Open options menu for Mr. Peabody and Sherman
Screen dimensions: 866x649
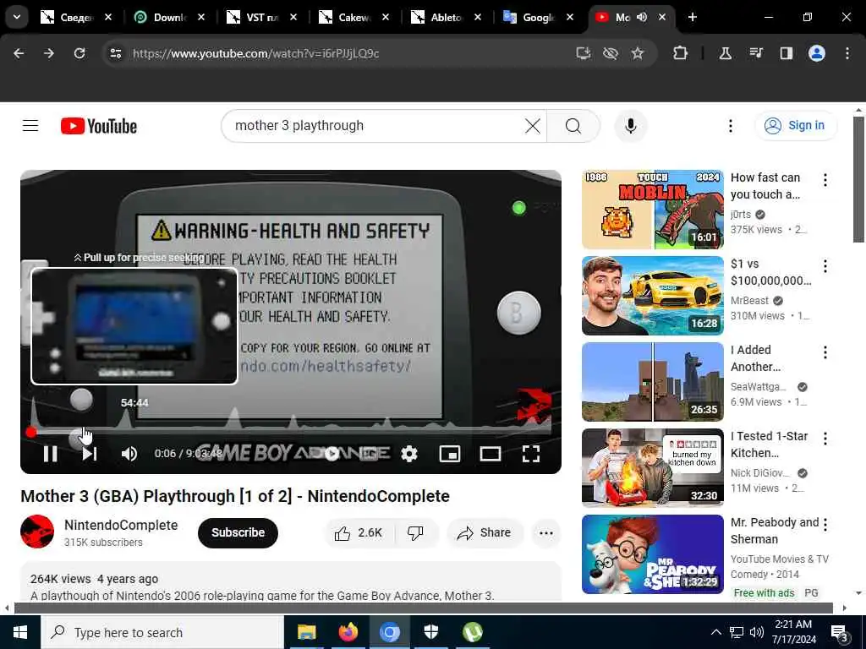pyautogui.click(x=825, y=524)
